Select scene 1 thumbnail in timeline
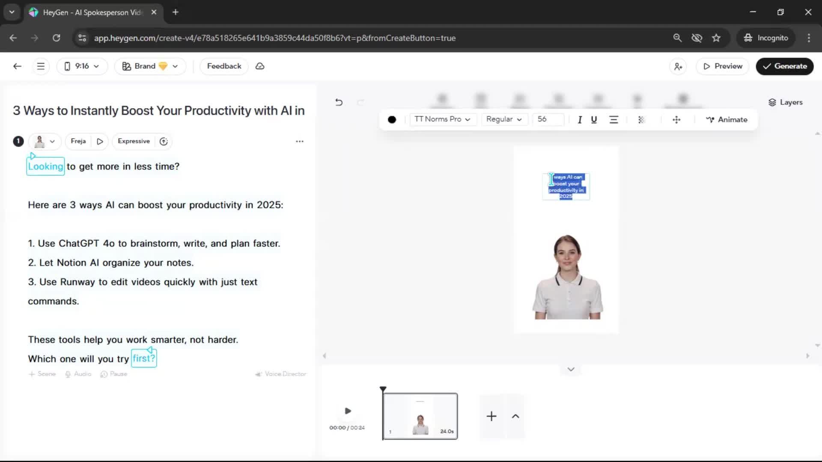822x462 pixels. pyautogui.click(x=420, y=416)
